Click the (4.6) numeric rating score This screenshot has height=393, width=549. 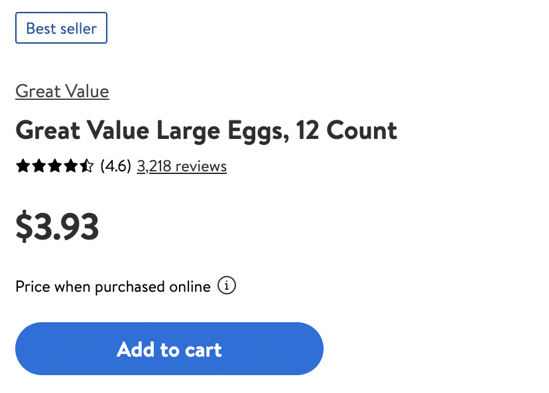[116, 167]
